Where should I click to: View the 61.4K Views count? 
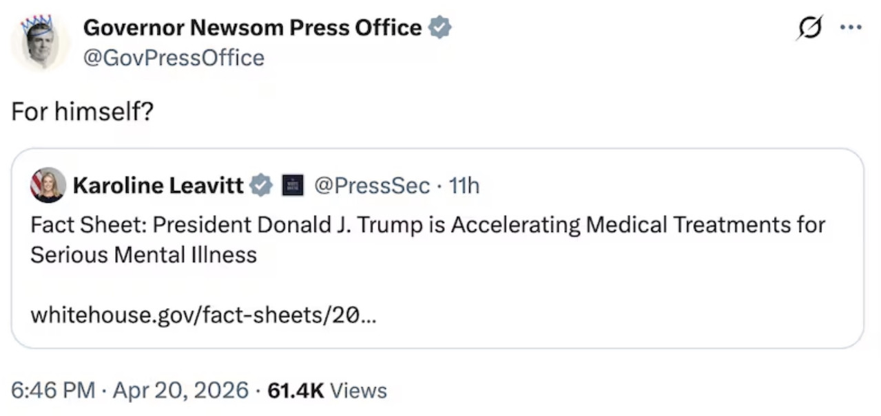coord(327,391)
